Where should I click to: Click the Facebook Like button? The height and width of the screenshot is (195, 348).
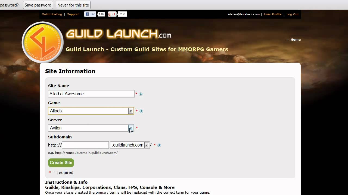point(90,14)
